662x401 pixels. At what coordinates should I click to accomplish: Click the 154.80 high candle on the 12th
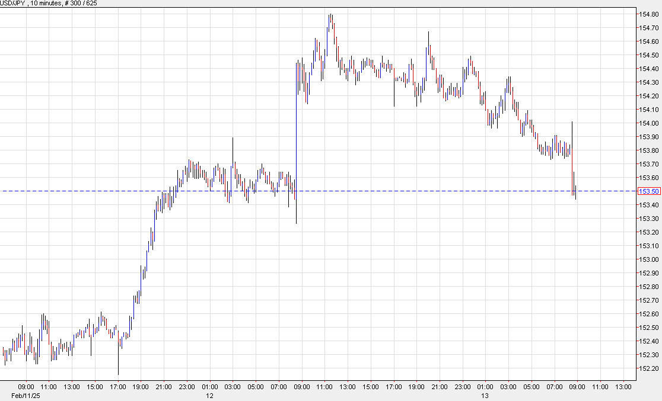click(x=330, y=18)
